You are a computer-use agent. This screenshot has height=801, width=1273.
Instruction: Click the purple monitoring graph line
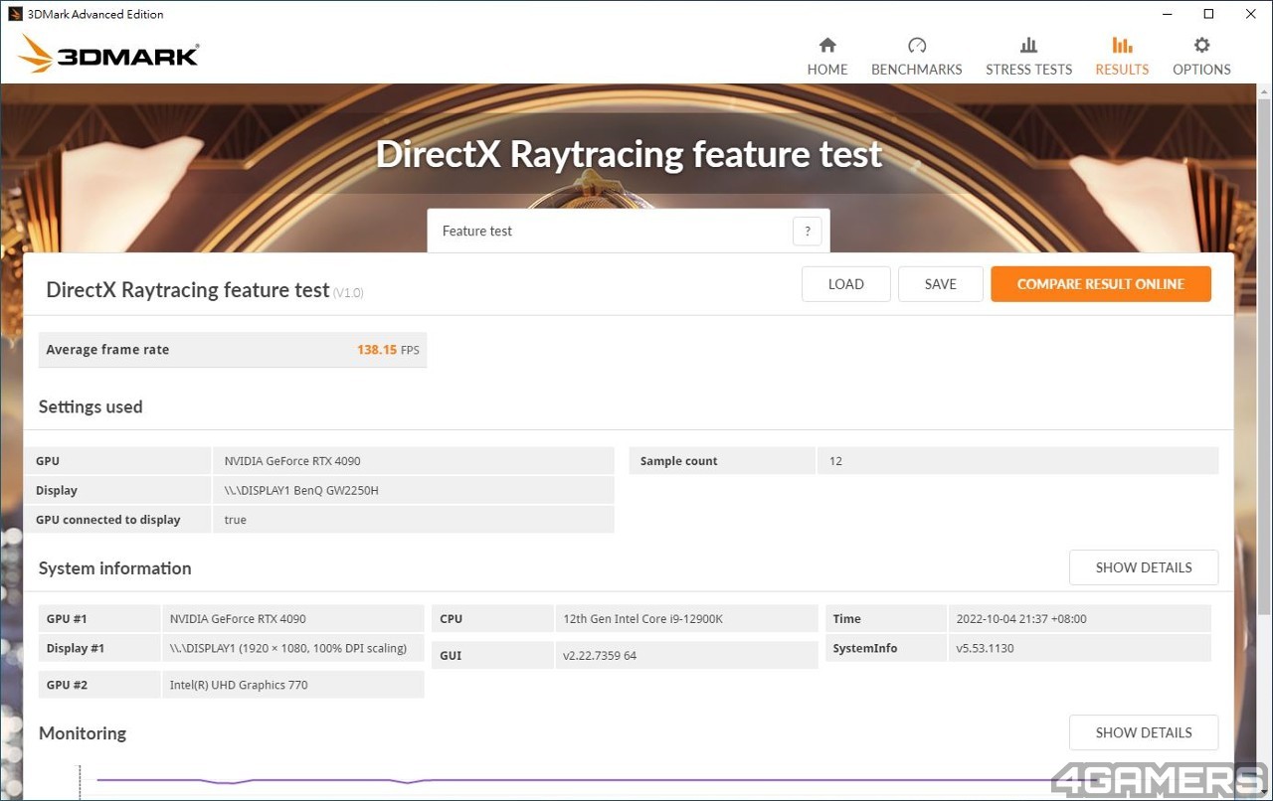[597, 780]
